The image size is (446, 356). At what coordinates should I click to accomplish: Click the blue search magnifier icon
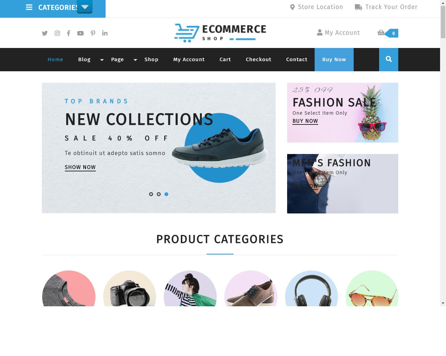389,59
